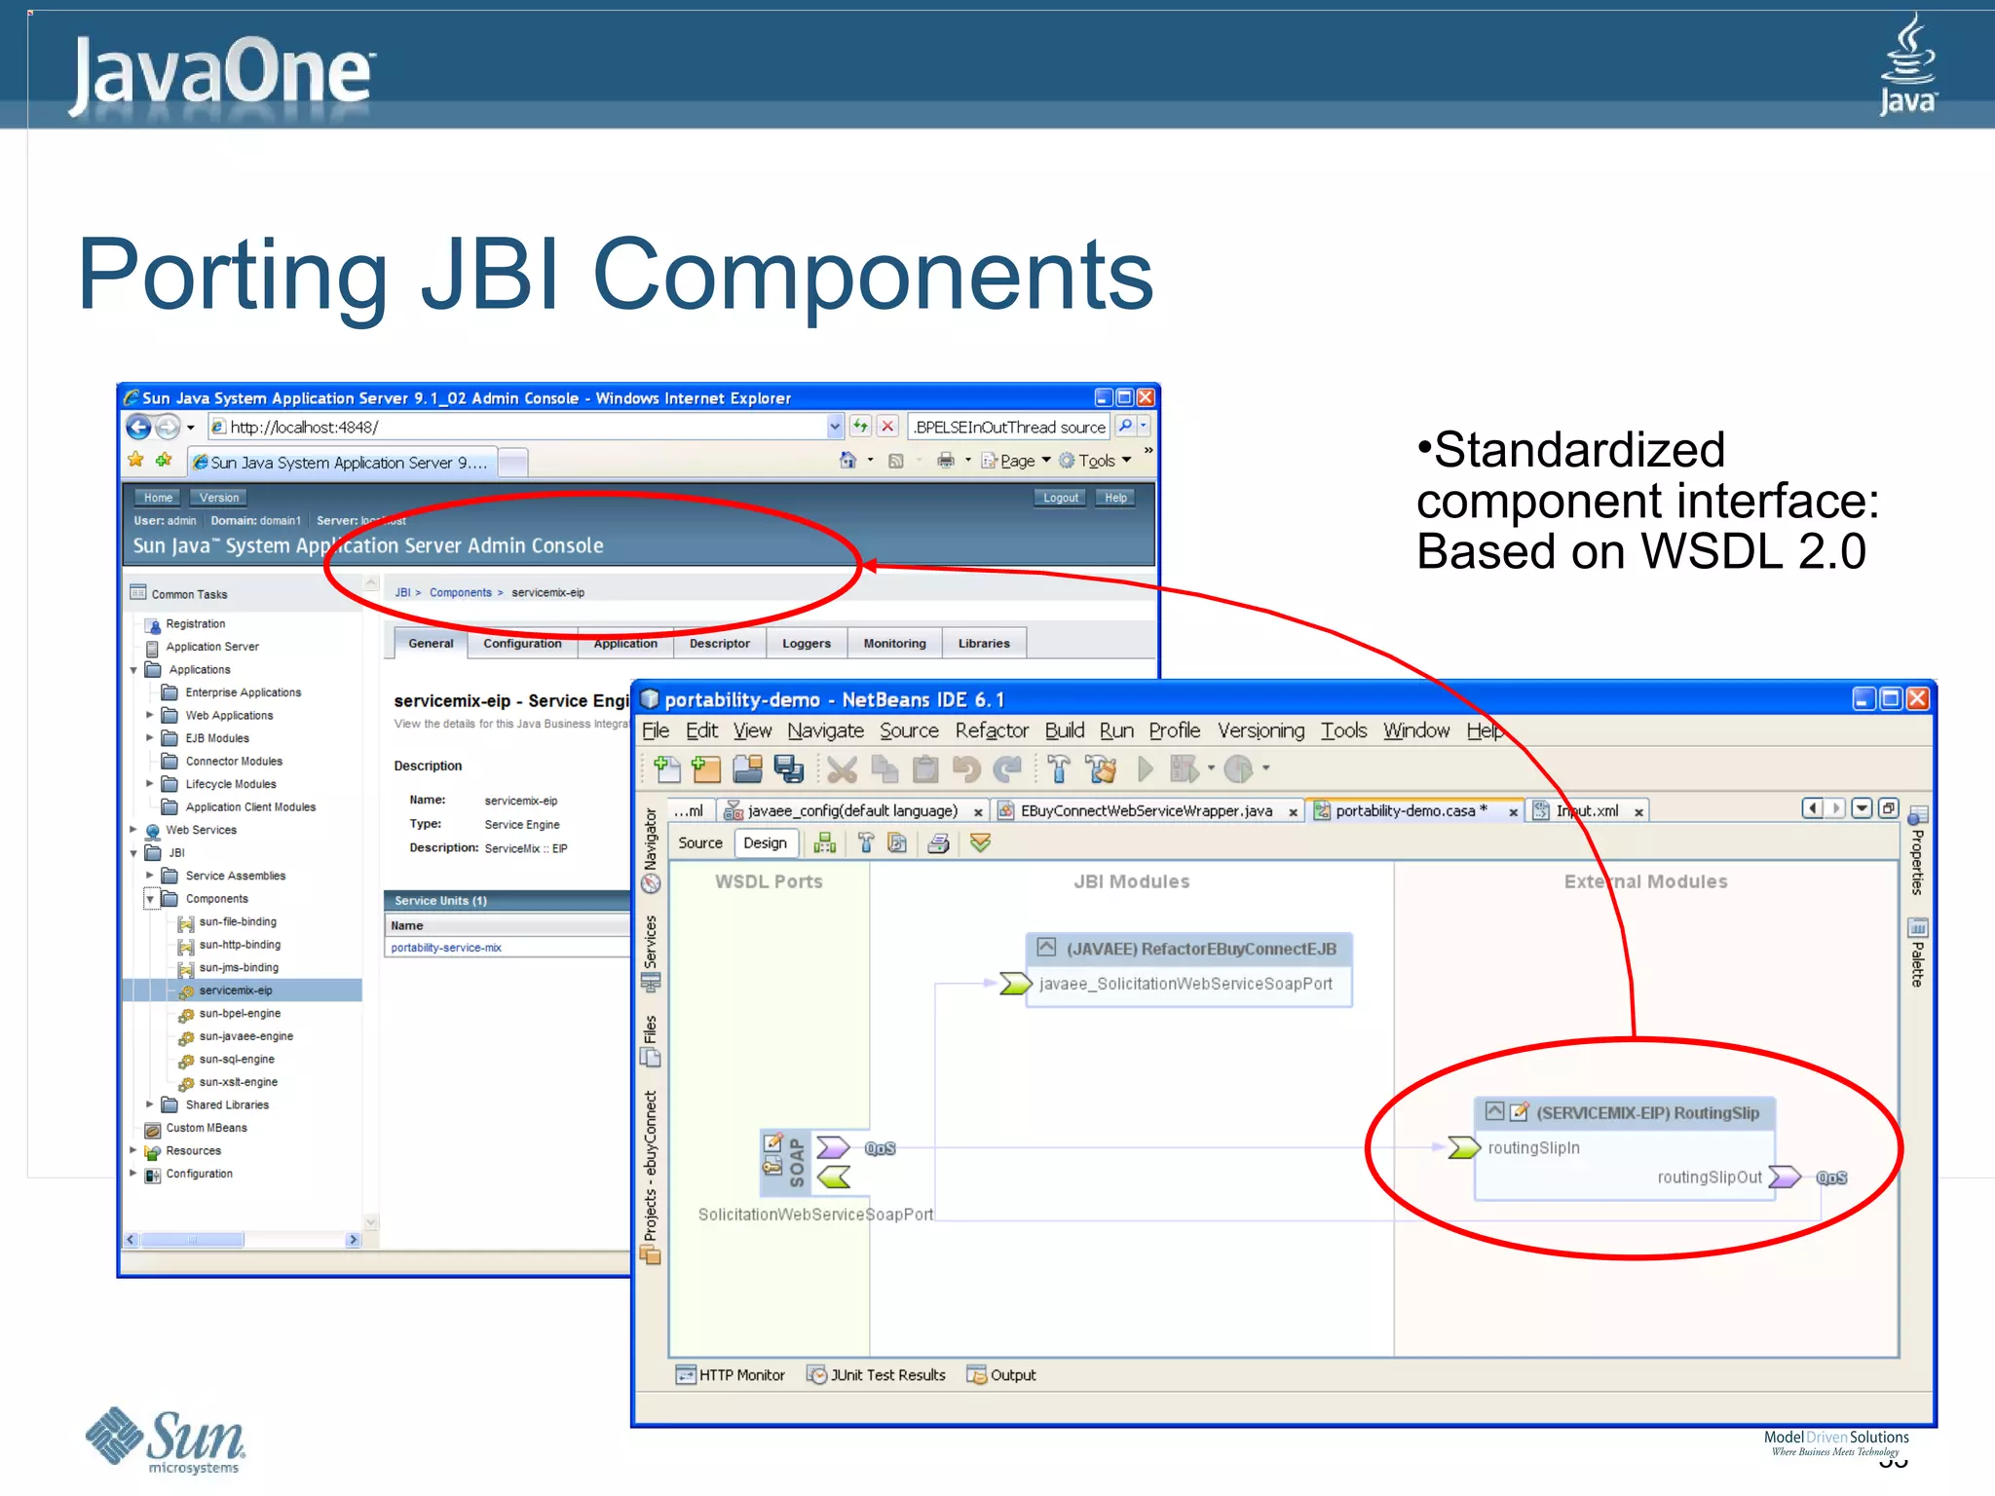1995x1496 pixels.
Task: Click the IE Home house icon
Action: click(847, 460)
